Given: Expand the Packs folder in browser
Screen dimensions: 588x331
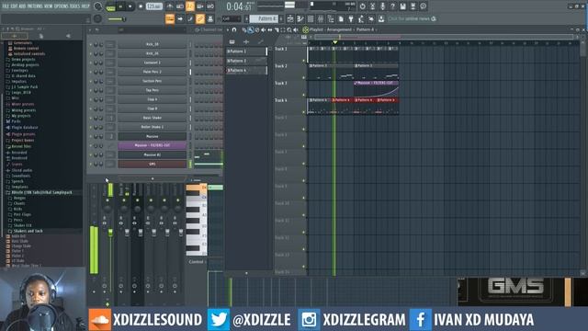Looking at the screenshot, I should click(x=16, y=121).
